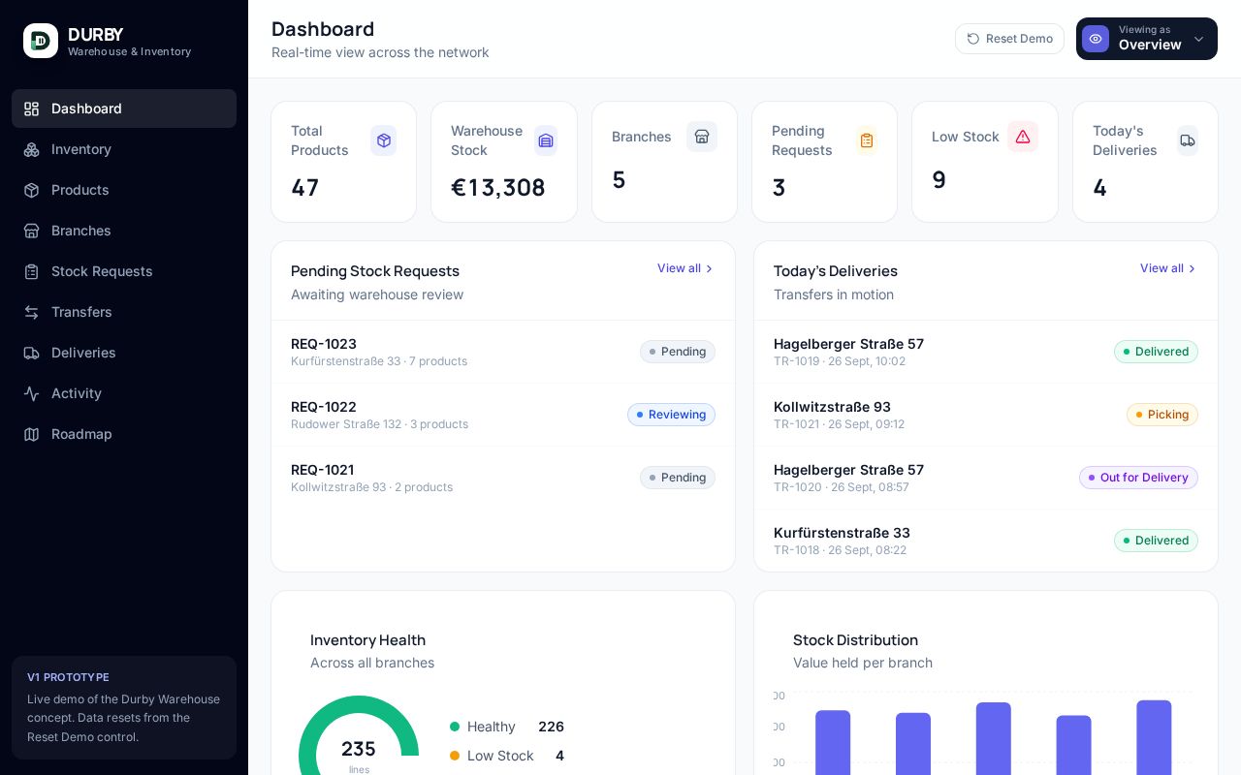Click the Healthy legend entry
Screen dimensions: 1241x775
507,727
